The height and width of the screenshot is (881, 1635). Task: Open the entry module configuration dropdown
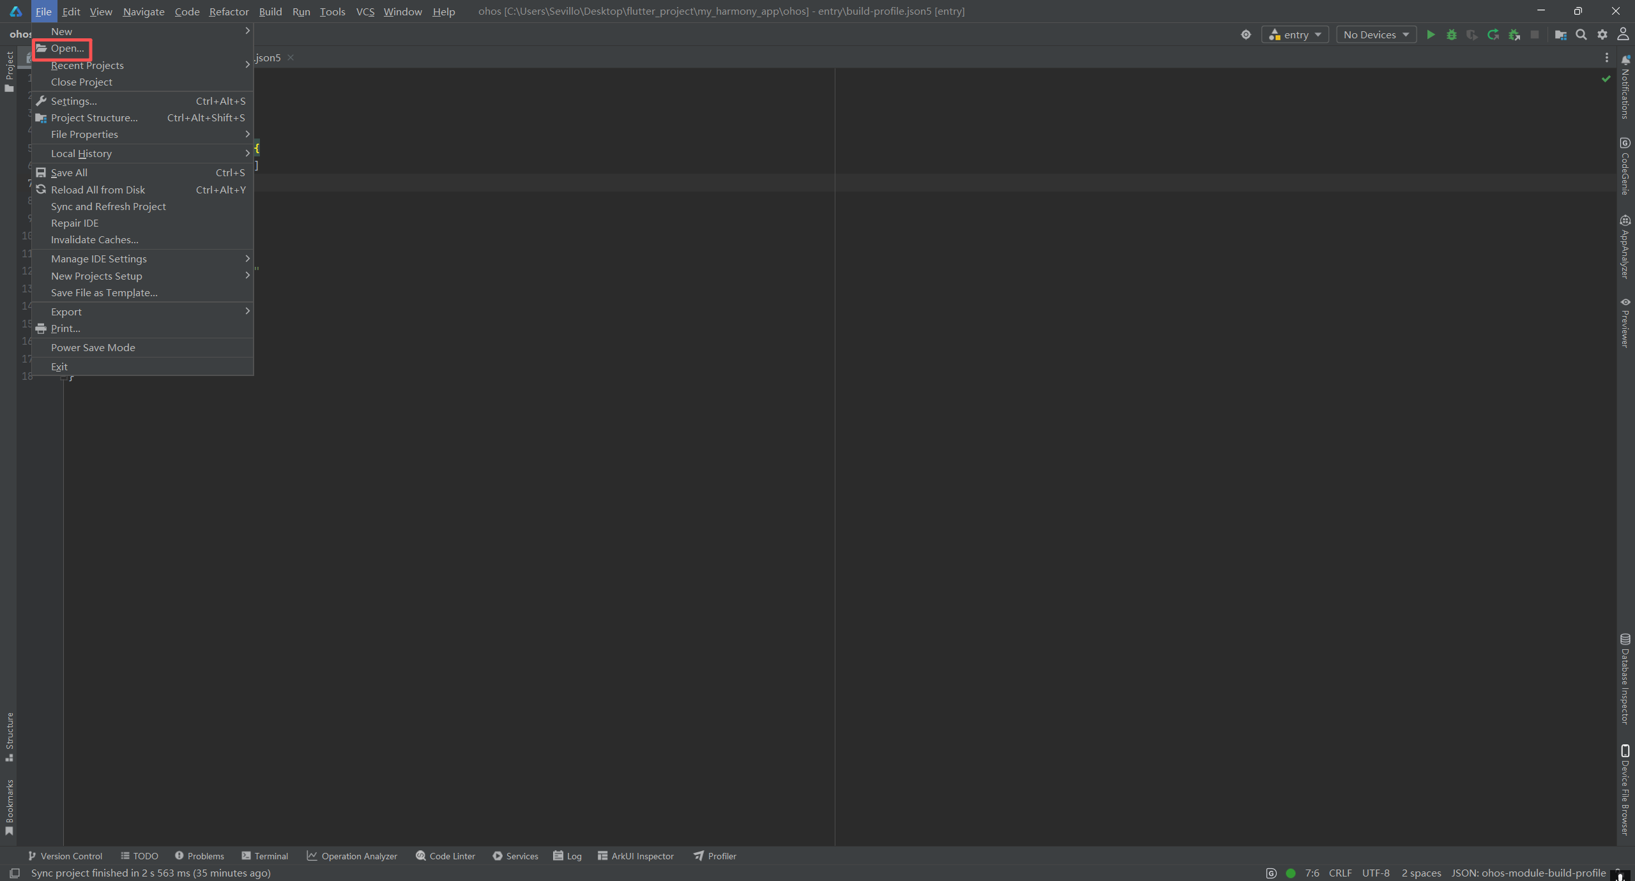click(x=1295, y=34)
